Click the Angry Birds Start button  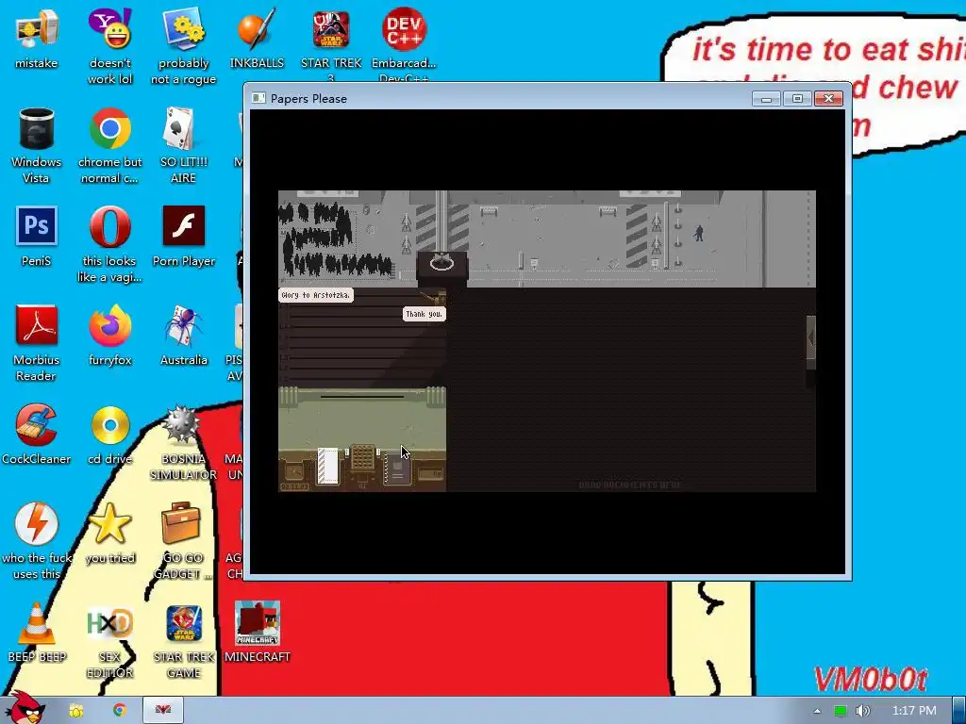point(24,708)
